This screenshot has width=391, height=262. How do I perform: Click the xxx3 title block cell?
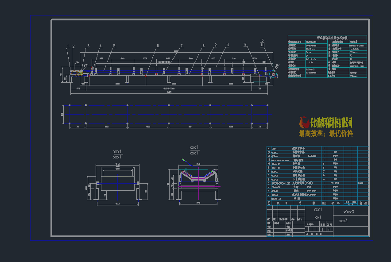pyautogui.click(x=343, y=220)
